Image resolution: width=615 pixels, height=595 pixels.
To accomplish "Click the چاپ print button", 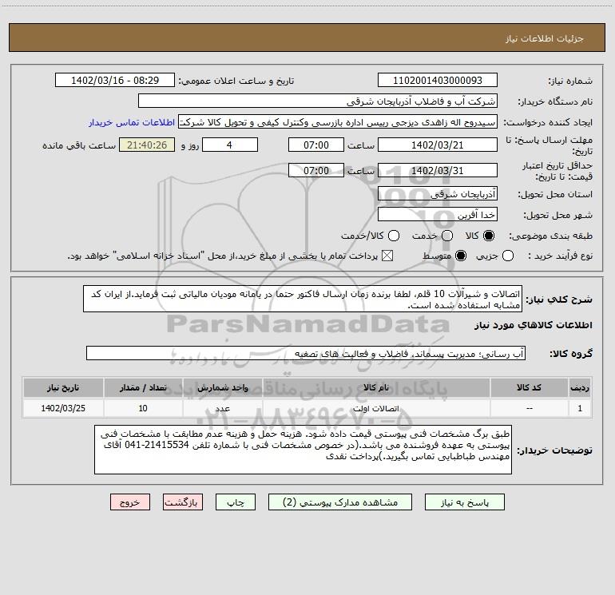I will [x=236, y=502].
